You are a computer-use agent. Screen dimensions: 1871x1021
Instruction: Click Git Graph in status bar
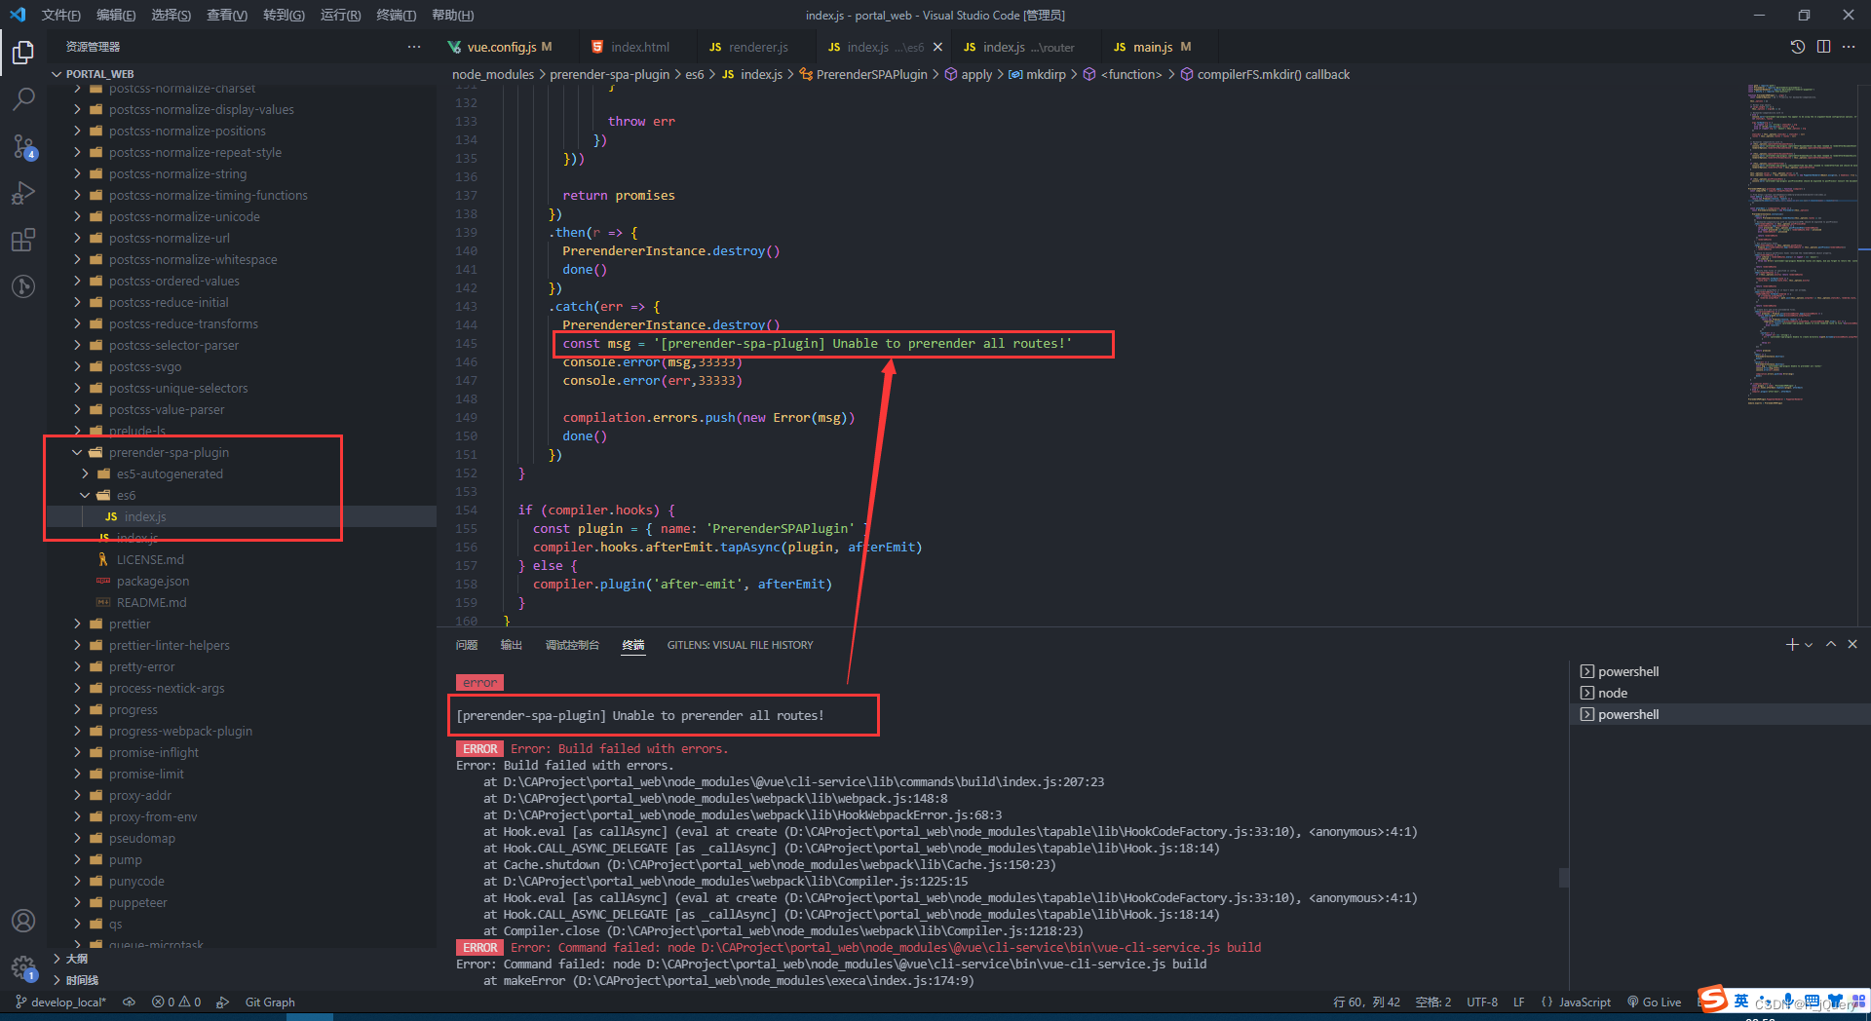coord(270,1002)
